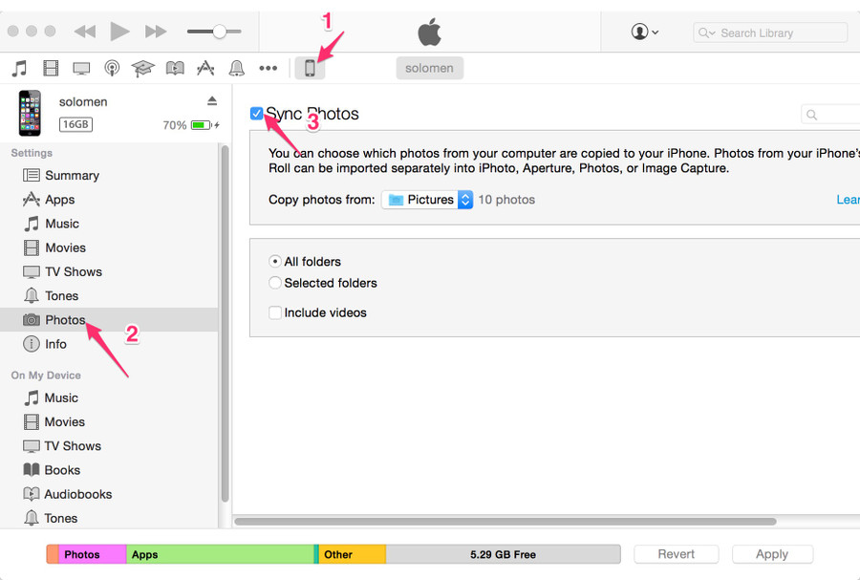Viewport: 860px width, 580px height.
Task: Click the Revert button
Action: [x=677, y=554]
